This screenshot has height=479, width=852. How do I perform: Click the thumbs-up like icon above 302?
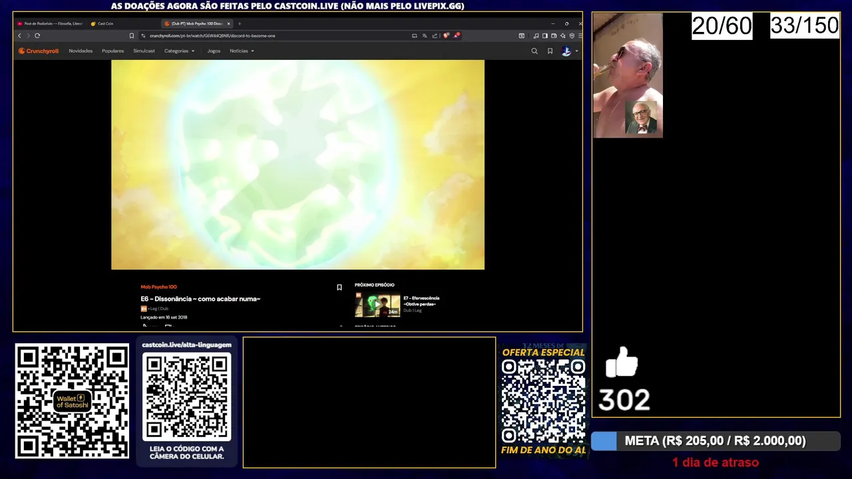622,363
